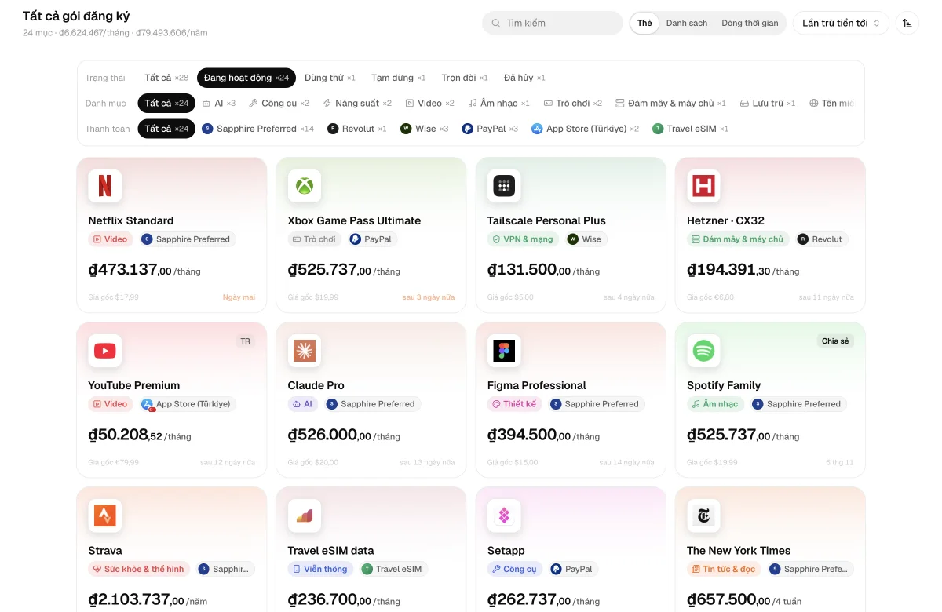Filter status by Tạm dừng
The height and width of the screenshot is (612, 942).
[398, 78]
